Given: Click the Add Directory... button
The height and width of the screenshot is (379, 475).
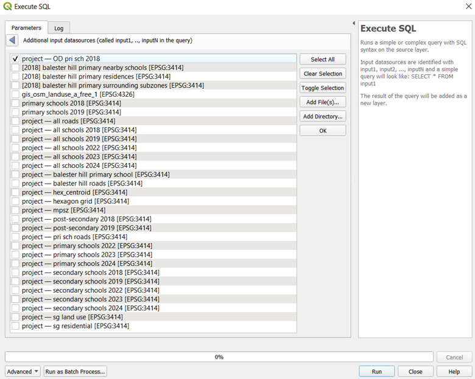Looking at the screenshot, I should tap(322, 116).
